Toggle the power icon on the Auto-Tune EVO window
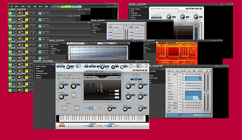 click(139, 61)
